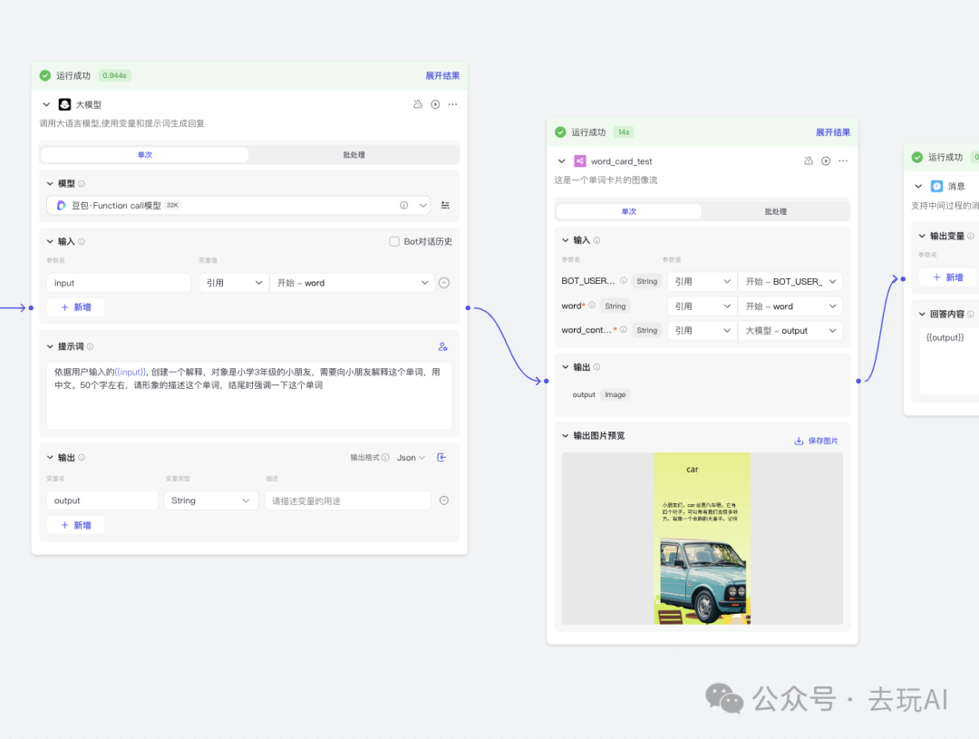Open the prompt library icon next to 提示词
Image resolution: width=979 pixels, height=739 pixels.
(x=442, y=346)
